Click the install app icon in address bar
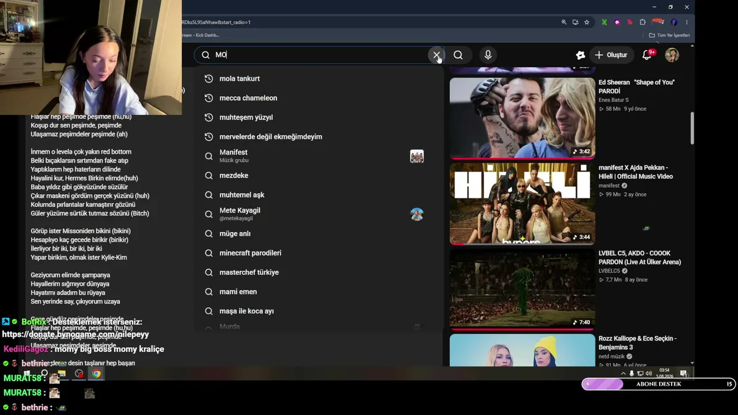Screen dimensions: 738x415 click(x=575, y=22)
